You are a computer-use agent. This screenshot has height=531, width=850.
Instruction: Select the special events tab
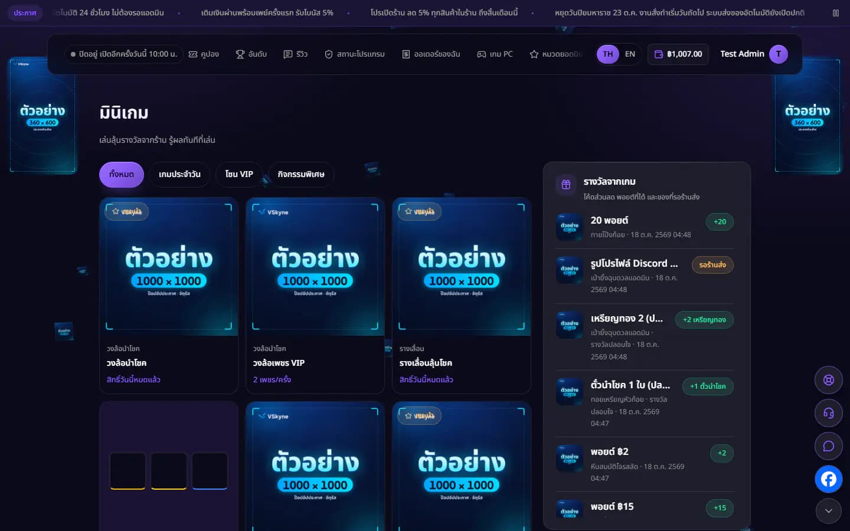(x=301, y=175)
